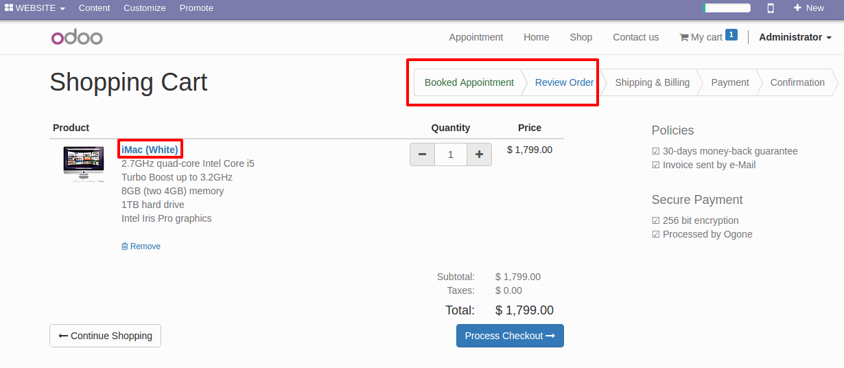Open the Content menu
The image size is (844, 368).
point(94,8)
